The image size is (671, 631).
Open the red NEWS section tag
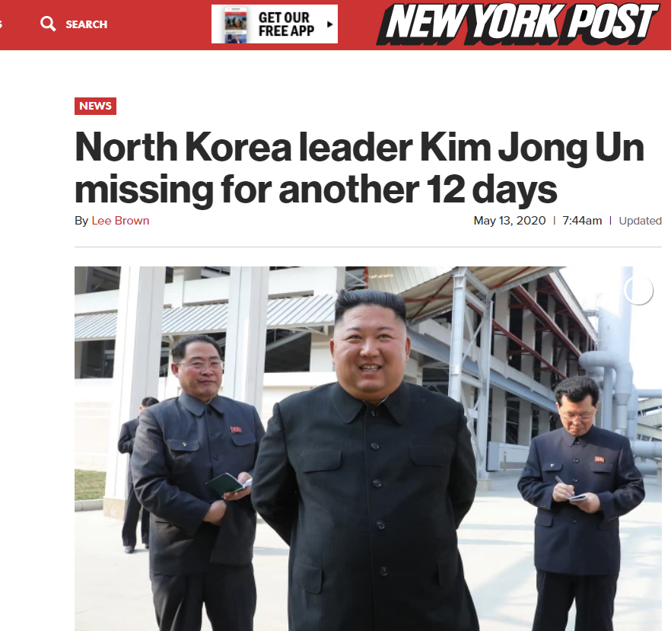click(95, 106)
